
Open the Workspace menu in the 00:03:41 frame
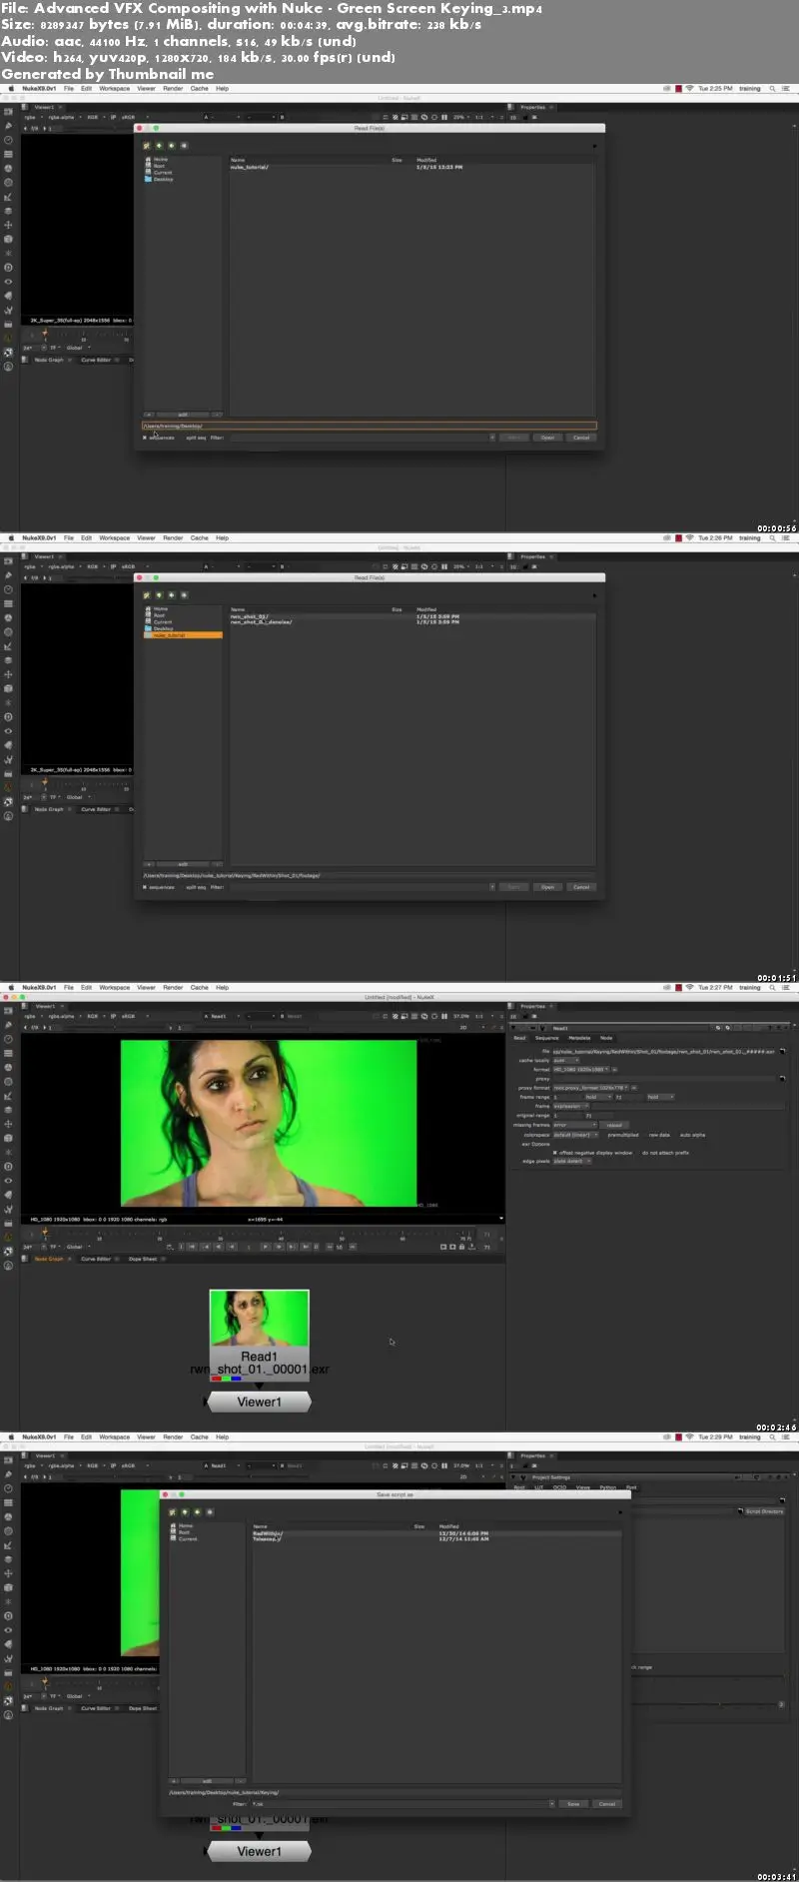coord(114,1436)
